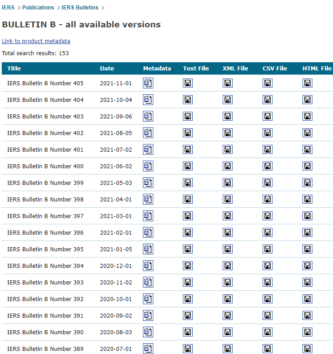
Task: View metadata of Bulletin Number 402
Action: point(148,133)
